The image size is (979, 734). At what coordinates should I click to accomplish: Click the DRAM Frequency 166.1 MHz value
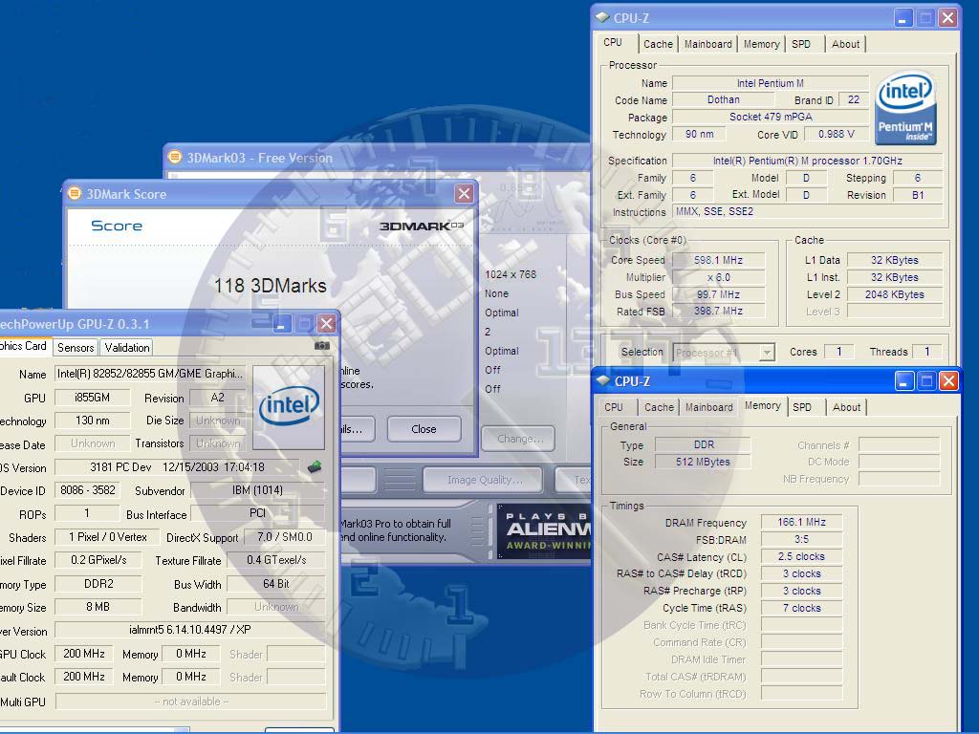point(802,522)
